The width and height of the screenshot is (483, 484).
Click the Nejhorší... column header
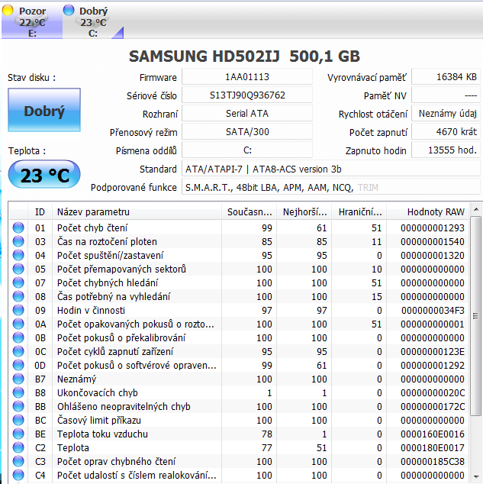tap(304, 211)
